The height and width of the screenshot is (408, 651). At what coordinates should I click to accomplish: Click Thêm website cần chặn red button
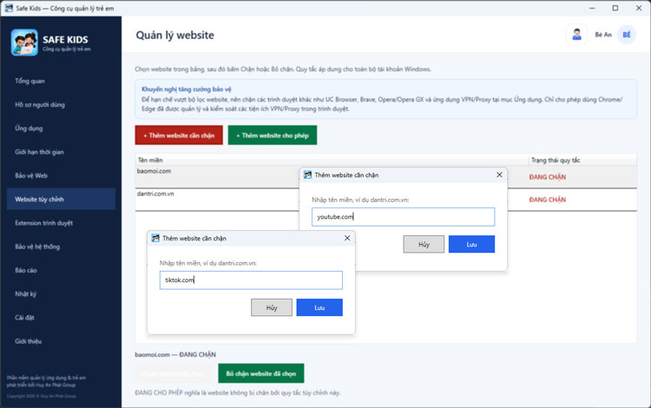pyautogui.click(x=179, y=135)
